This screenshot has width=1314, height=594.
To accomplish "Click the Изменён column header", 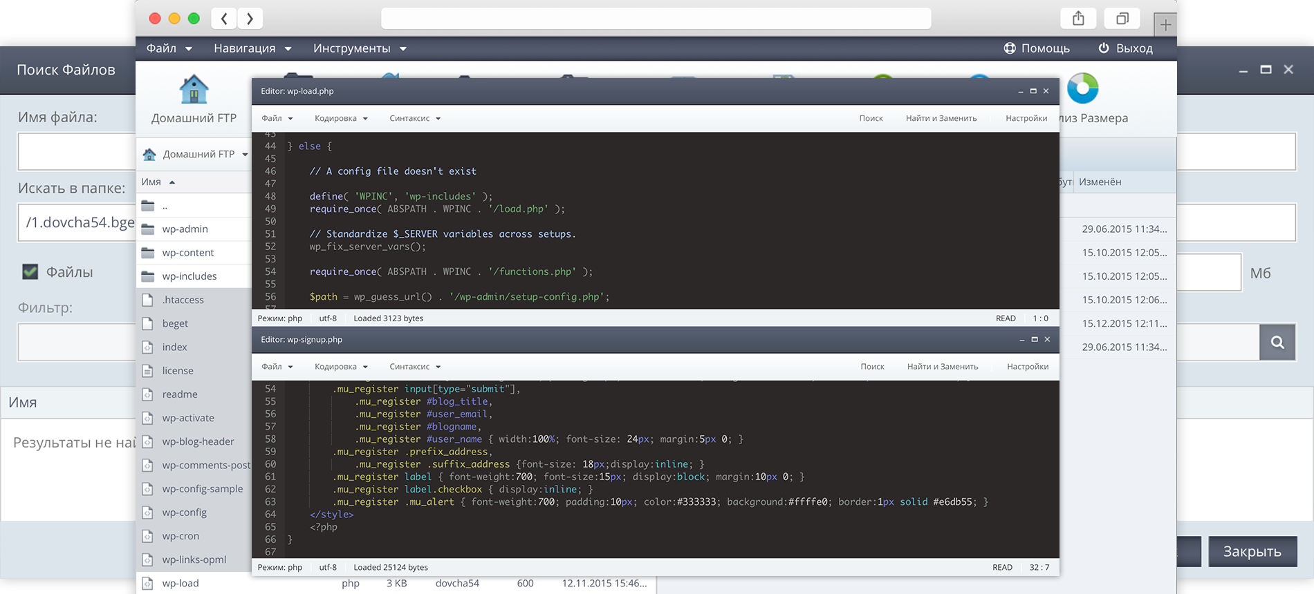I will [1100, 182].
